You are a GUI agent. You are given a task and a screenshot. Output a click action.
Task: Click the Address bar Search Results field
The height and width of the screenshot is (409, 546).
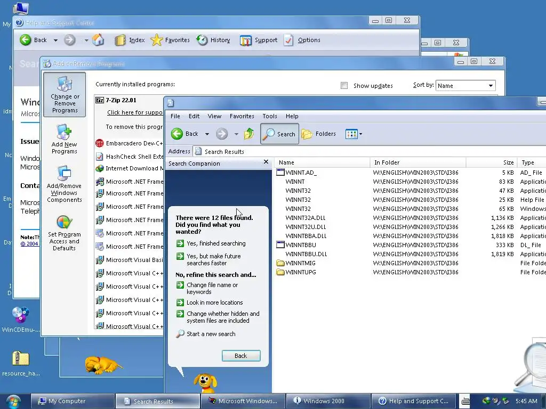tap(369, 152)
